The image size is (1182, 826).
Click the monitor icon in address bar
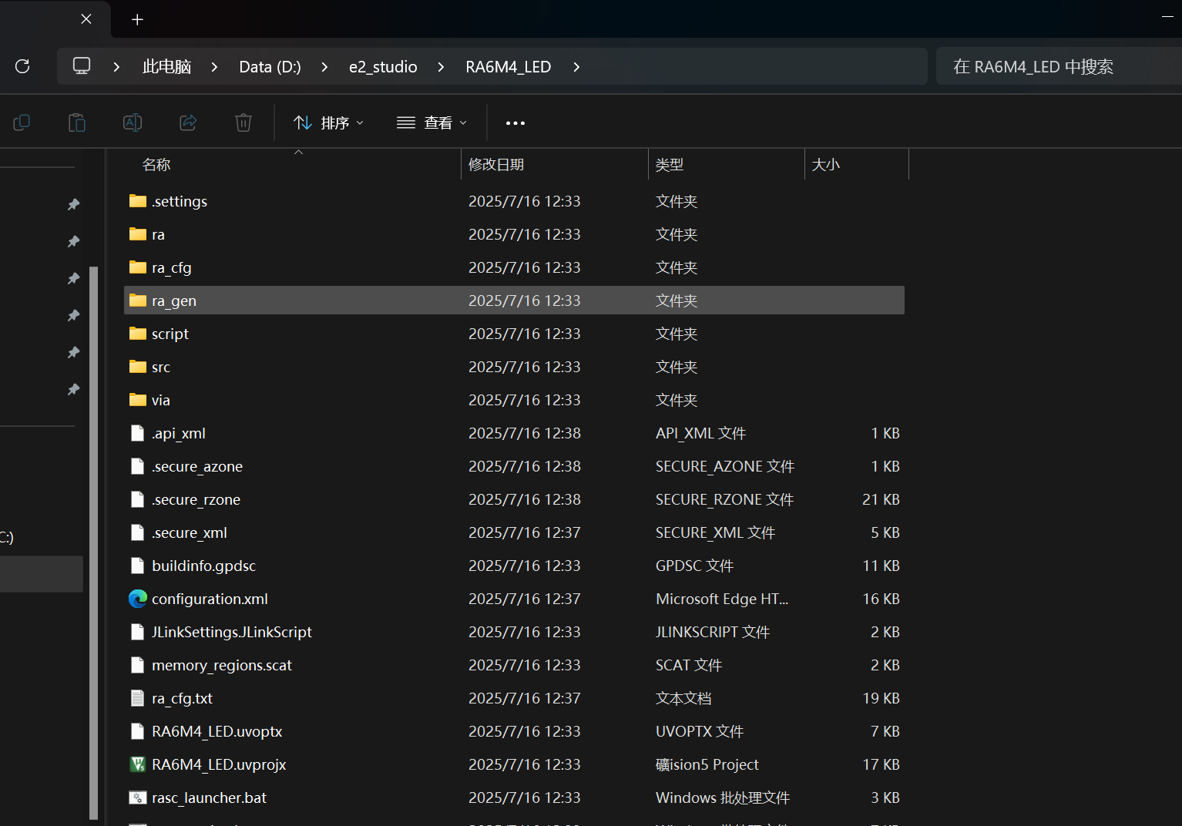tap(82, 66)
